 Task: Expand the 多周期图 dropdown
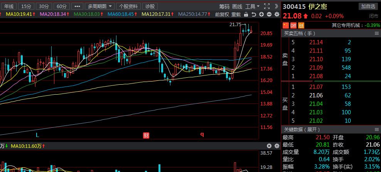[x=100, y=6]
